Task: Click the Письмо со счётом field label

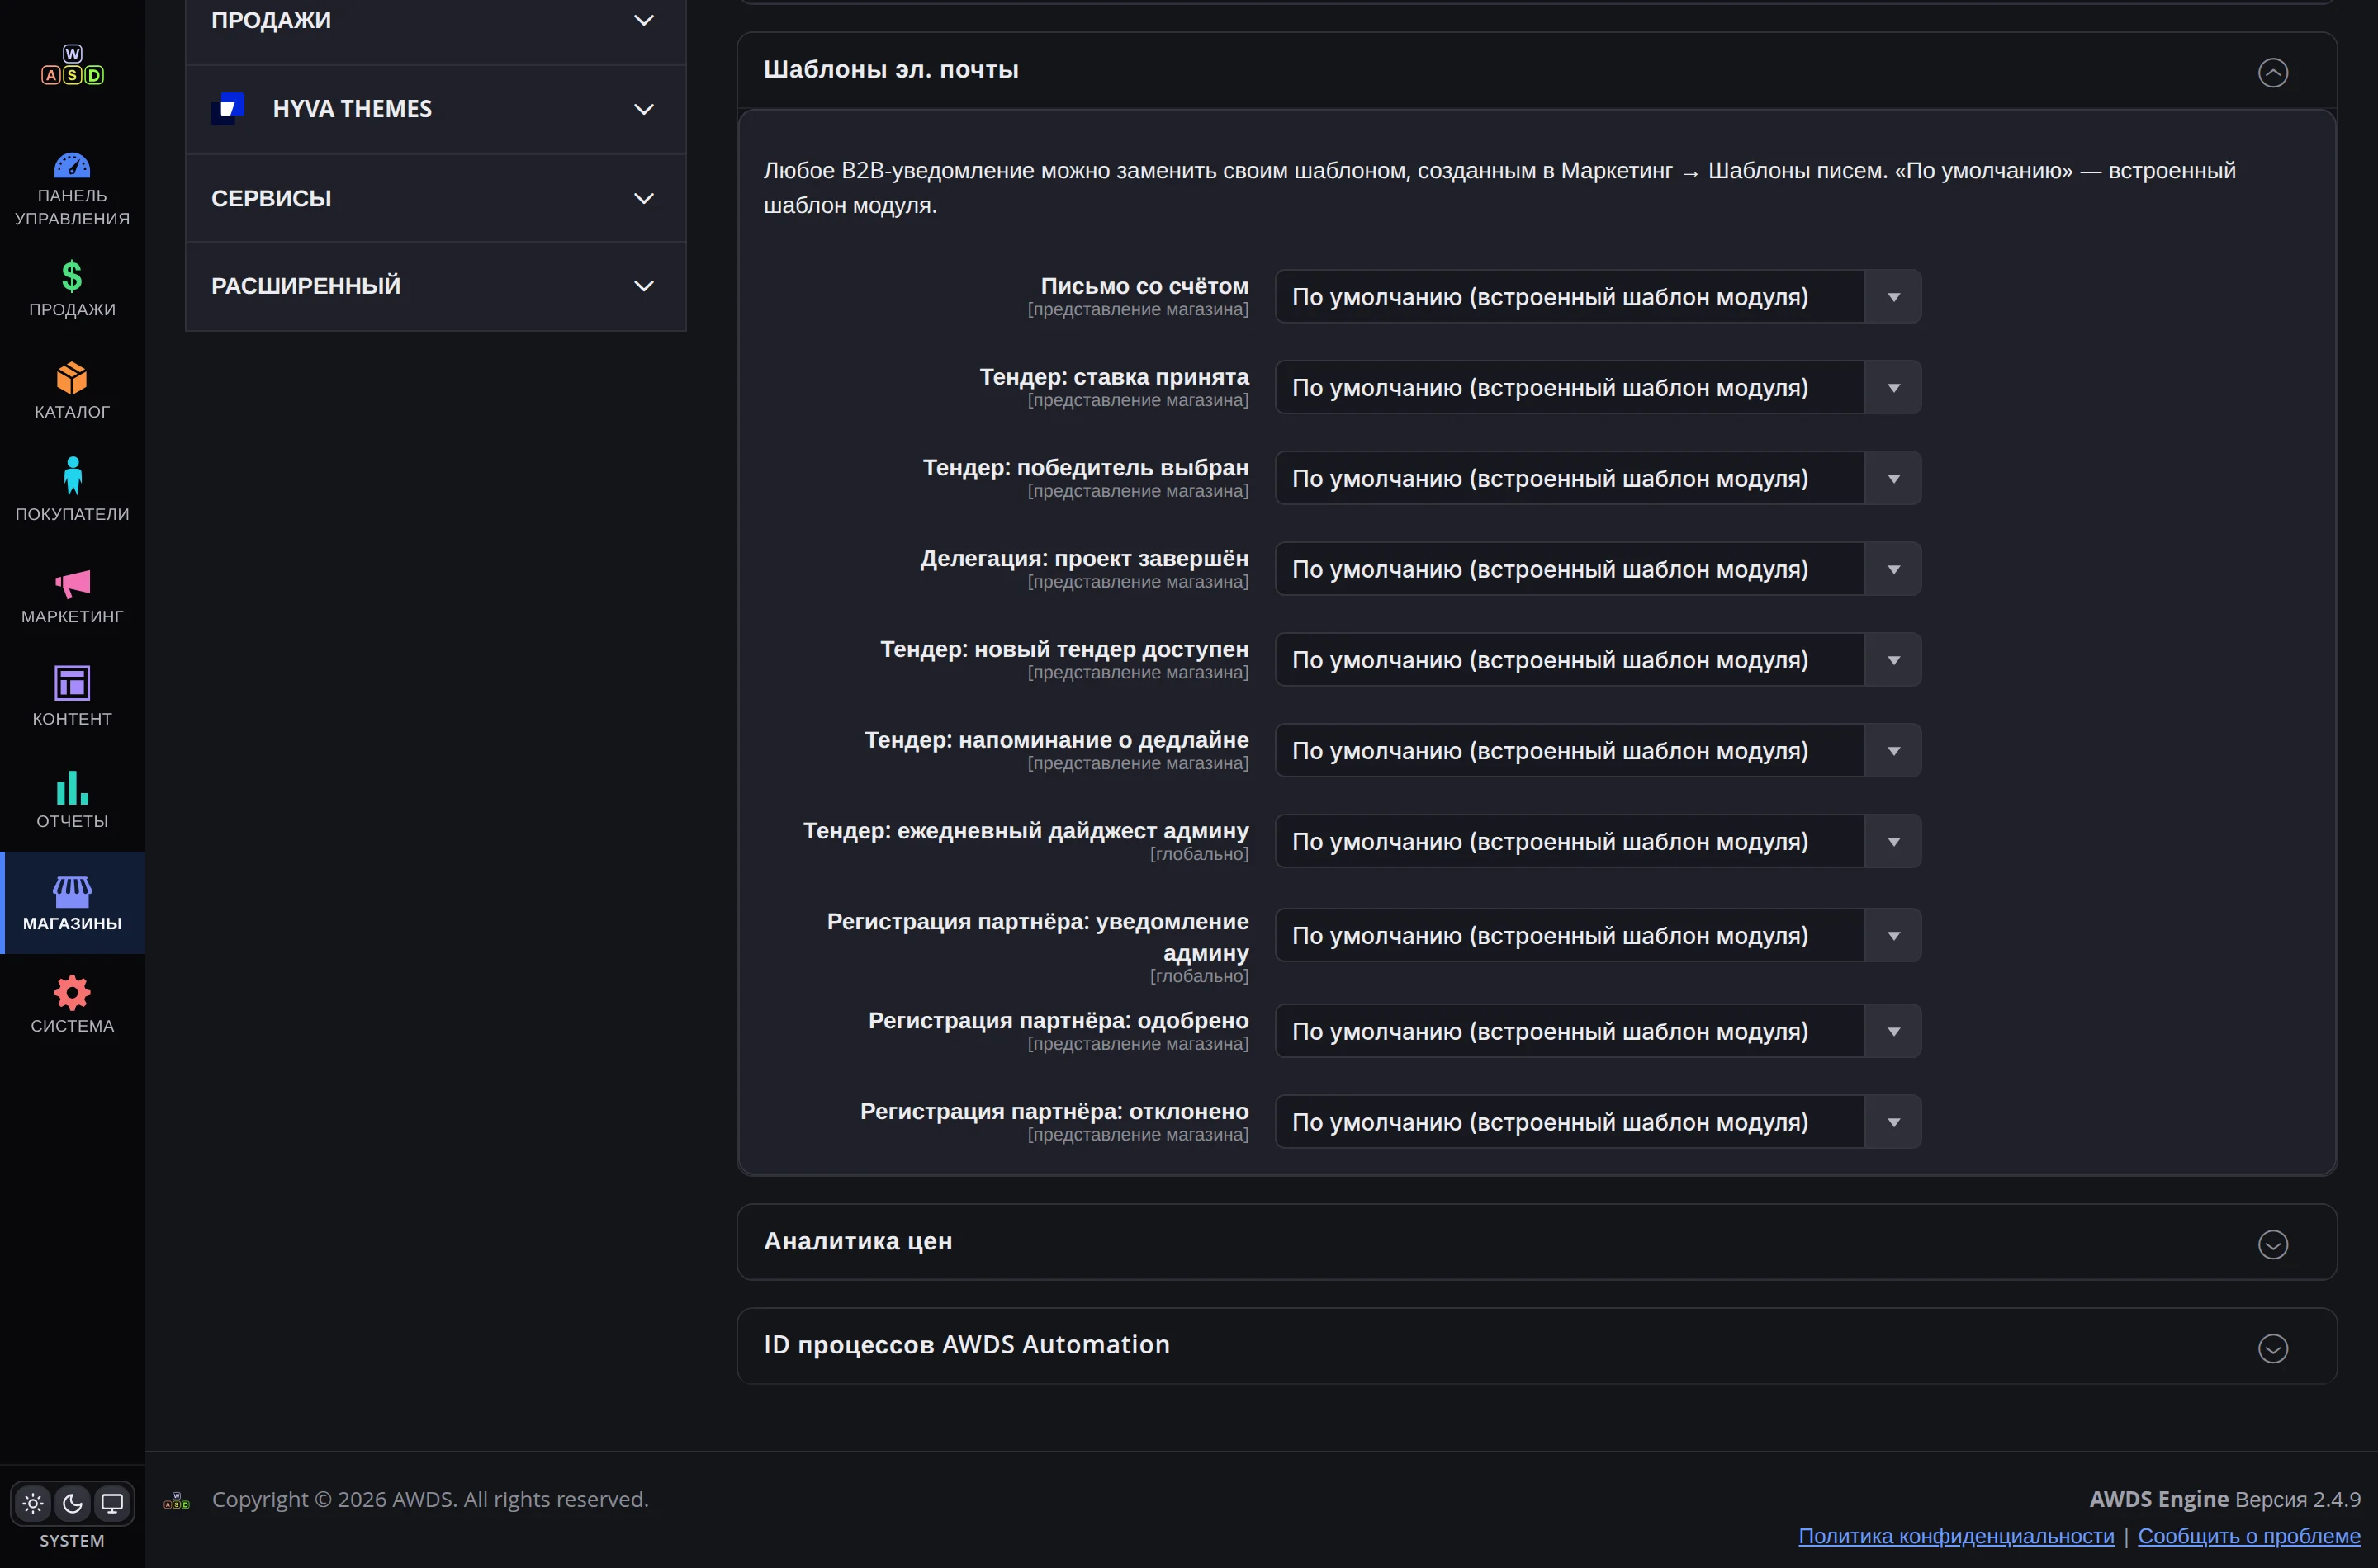Action: (x=1144, y=286)
